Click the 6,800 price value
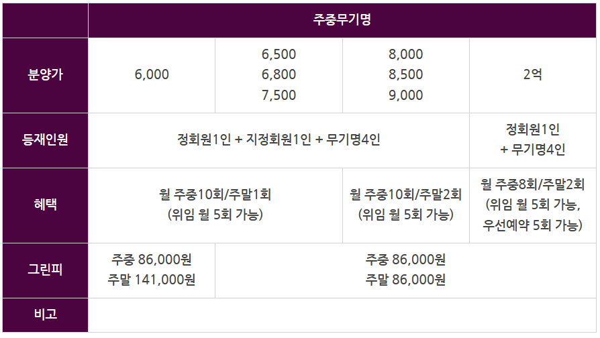600x338 pixels. coord(279,74)
